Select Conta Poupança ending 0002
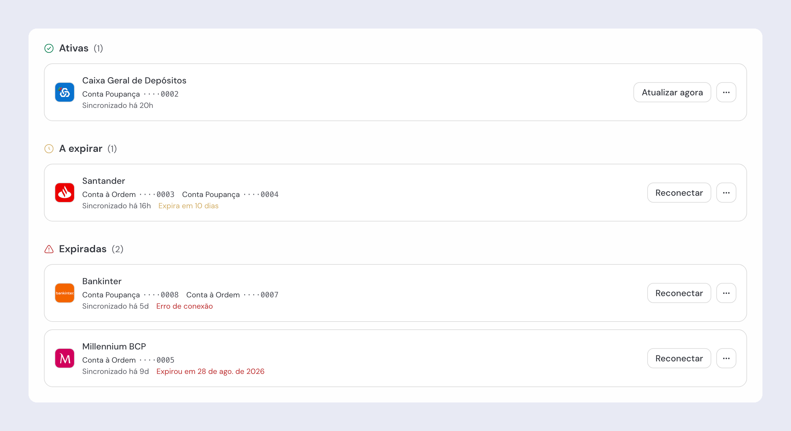The height and width of the screenshot is (431, 791). coord(130,94)
